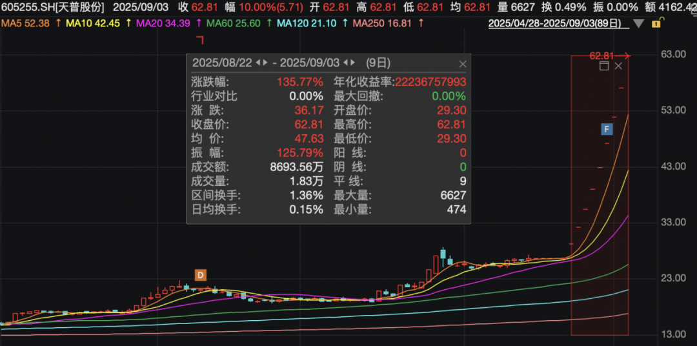The image size is (697, 346).
Task: Step the 2025/08/22 start date forward
Action: [x=265, y=63]
